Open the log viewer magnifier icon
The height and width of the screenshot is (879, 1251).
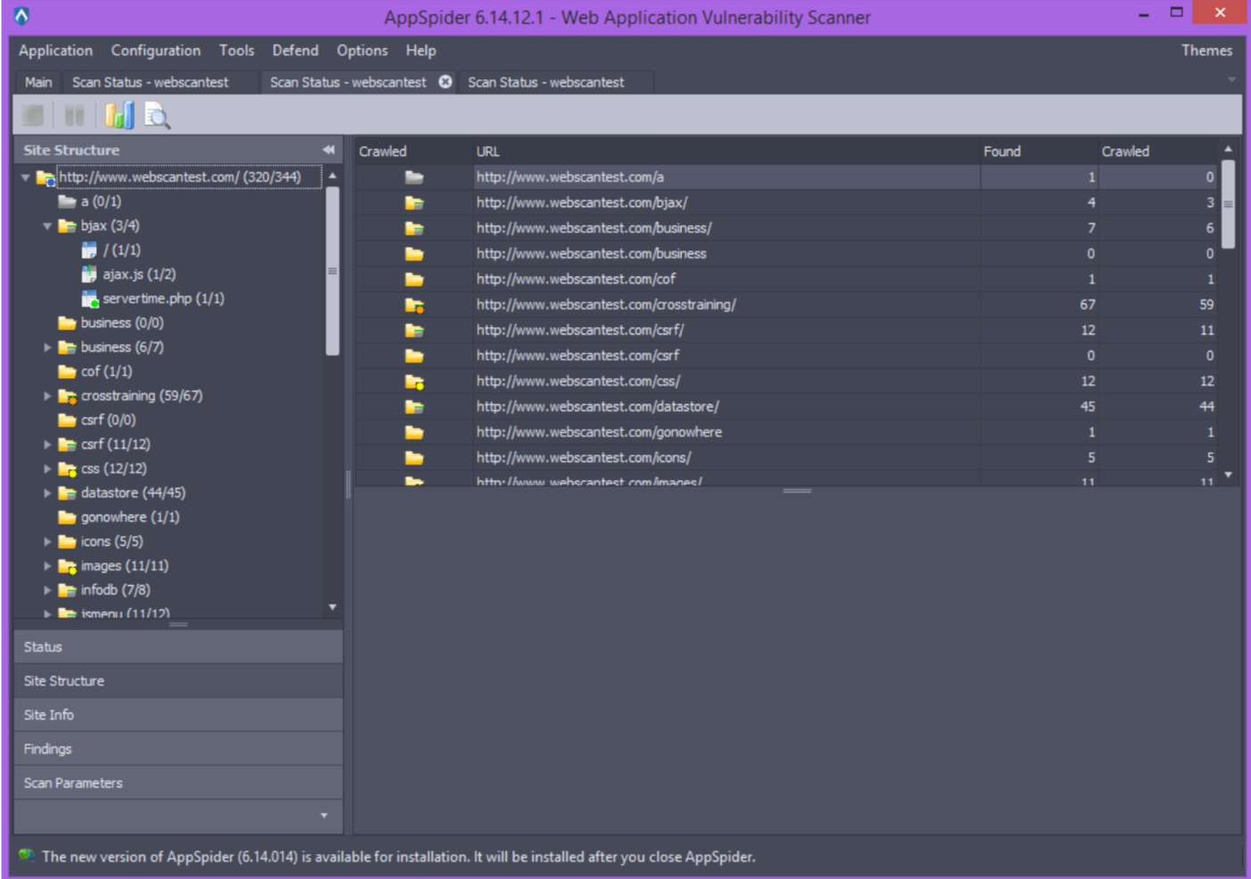157,115
